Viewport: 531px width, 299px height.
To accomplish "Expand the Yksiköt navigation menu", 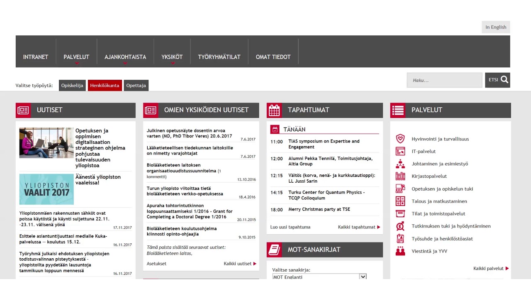I will [x=172, y=57].
